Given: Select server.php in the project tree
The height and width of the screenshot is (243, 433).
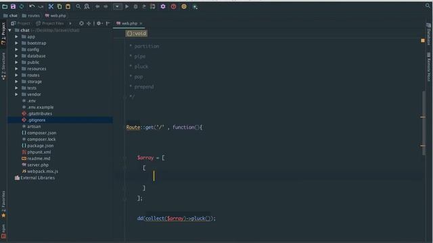Looking at the screenshot, I should (x=35, y=165).
